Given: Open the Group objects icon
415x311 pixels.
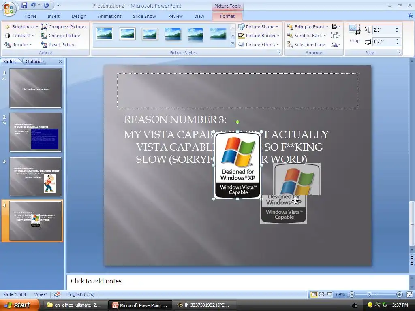Looking at the screenshot, I should 336,36.
